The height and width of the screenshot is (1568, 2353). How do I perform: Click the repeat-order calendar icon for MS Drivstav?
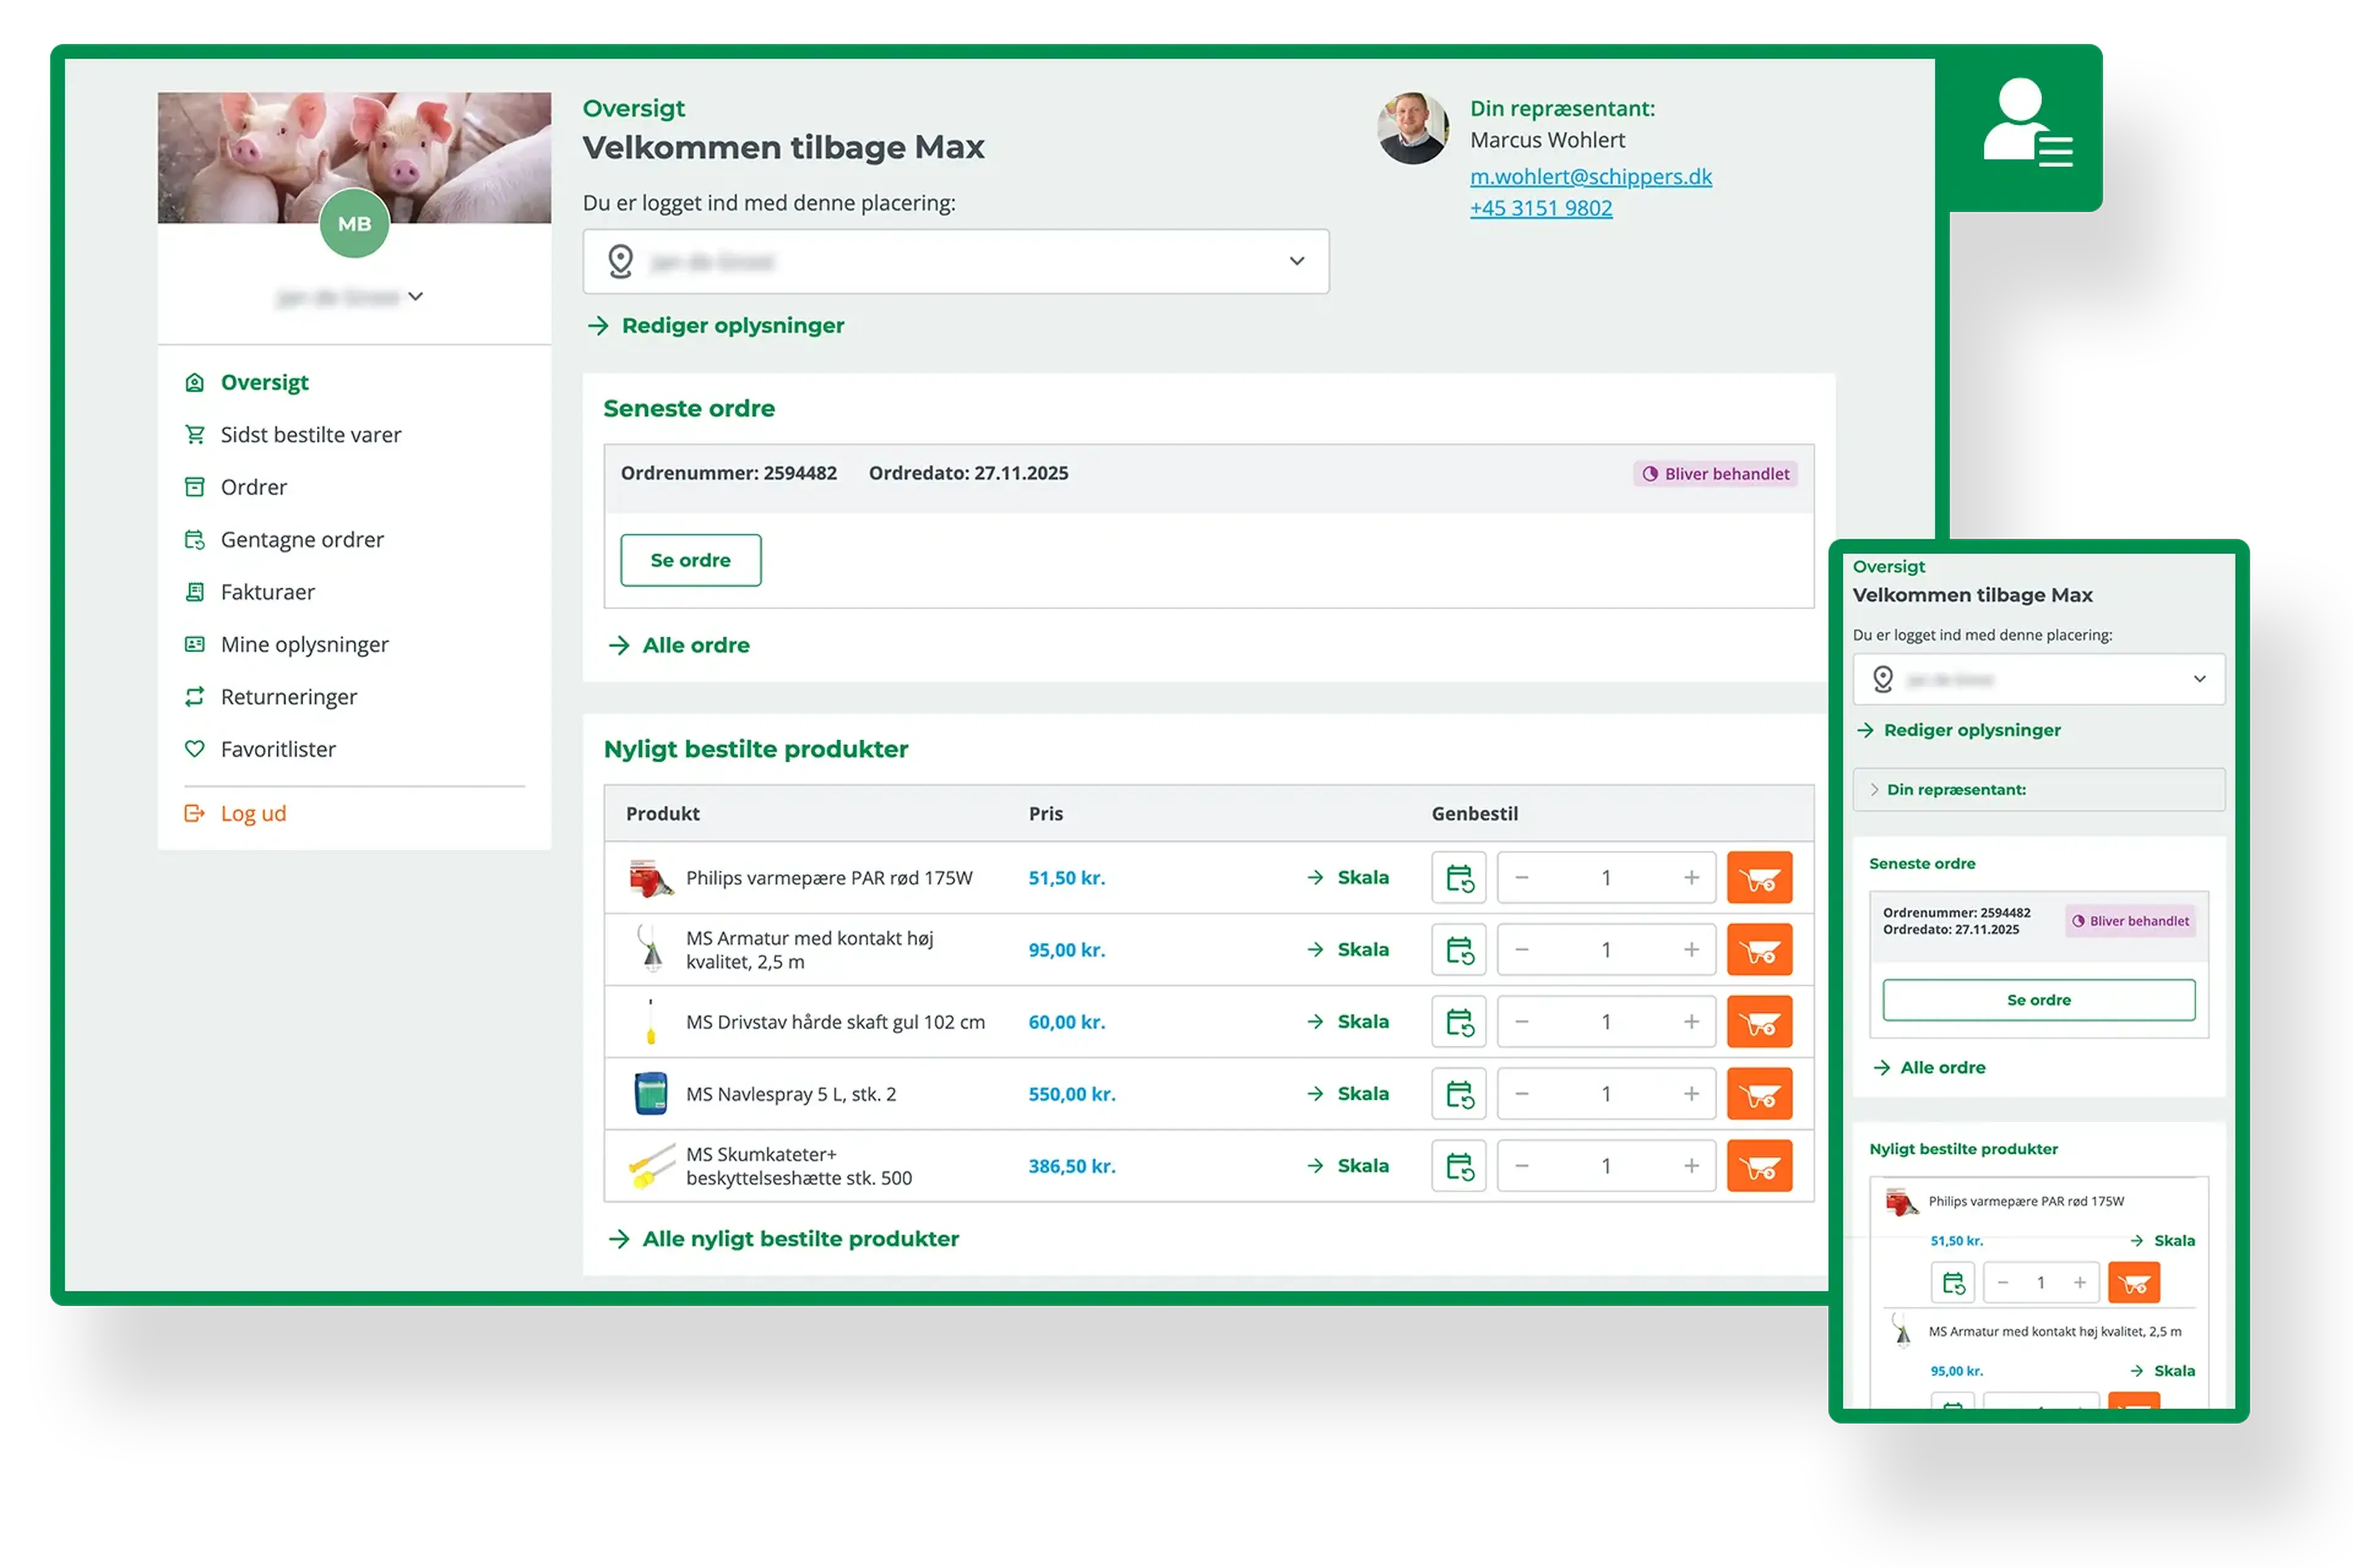click(1458, 1022)
